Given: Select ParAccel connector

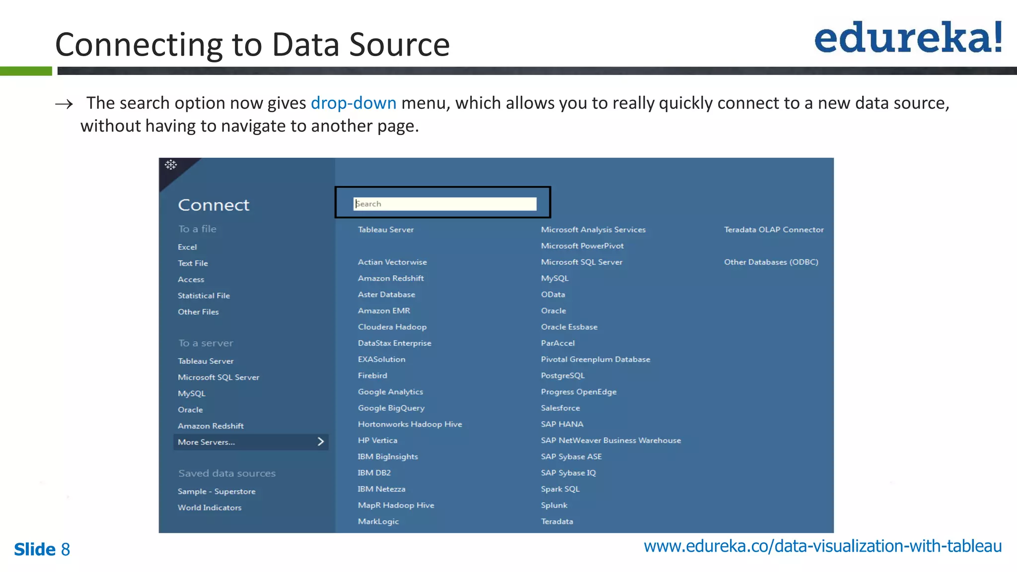Looking at the screenshot, I should pos(558,343).
